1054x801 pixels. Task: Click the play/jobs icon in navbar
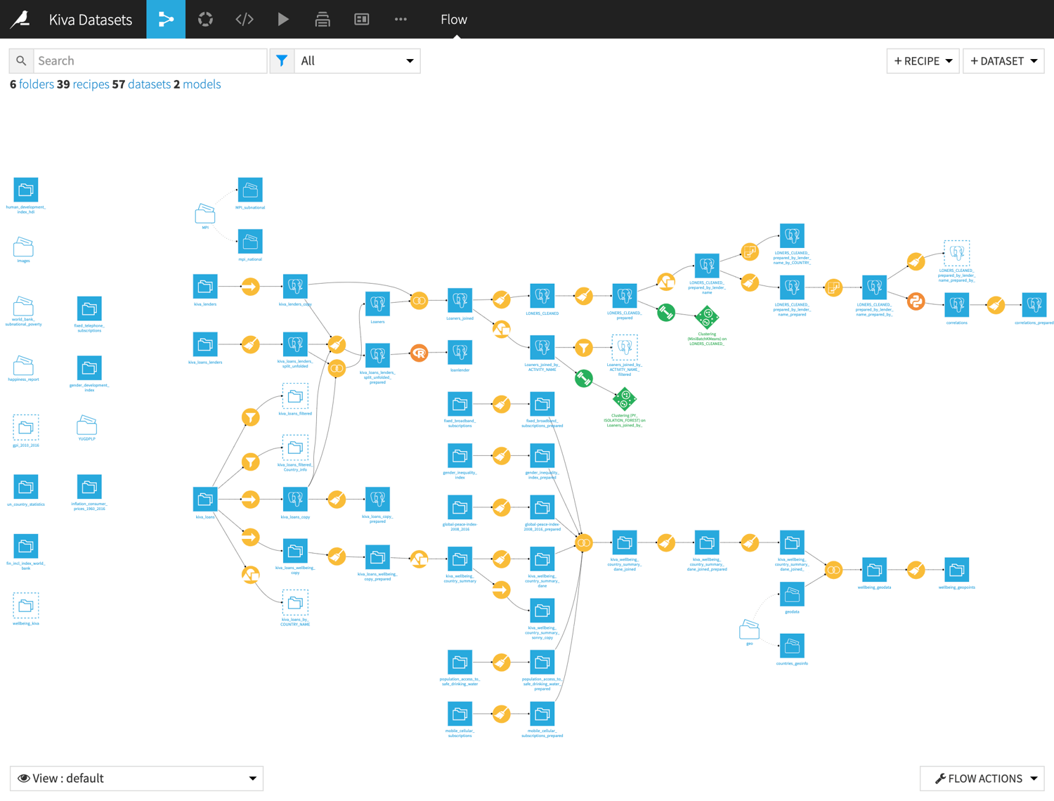(x=283, y=19)
